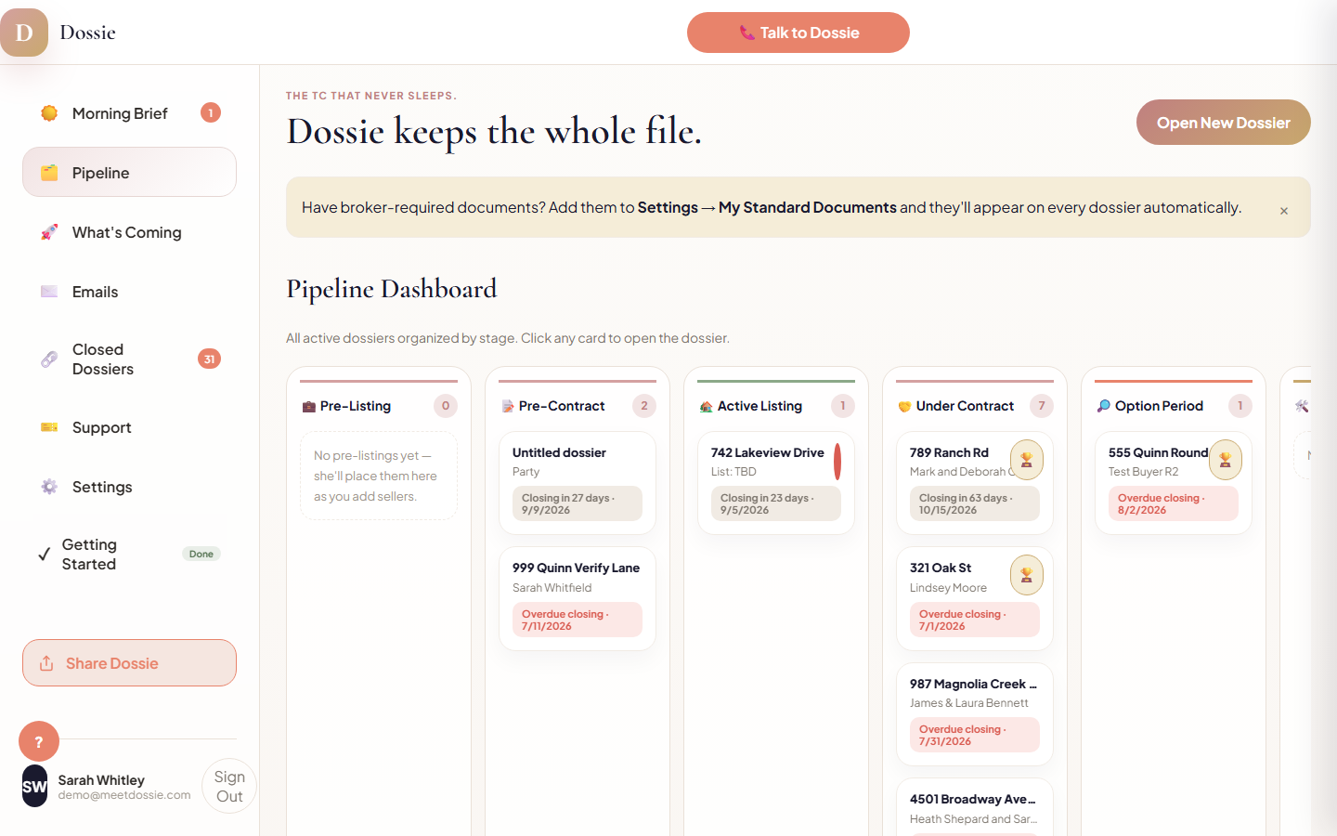Click the Option Period count badge 1
Image resolution: width=1337 pixels, height=836 pixels.
pos(1240,406)
